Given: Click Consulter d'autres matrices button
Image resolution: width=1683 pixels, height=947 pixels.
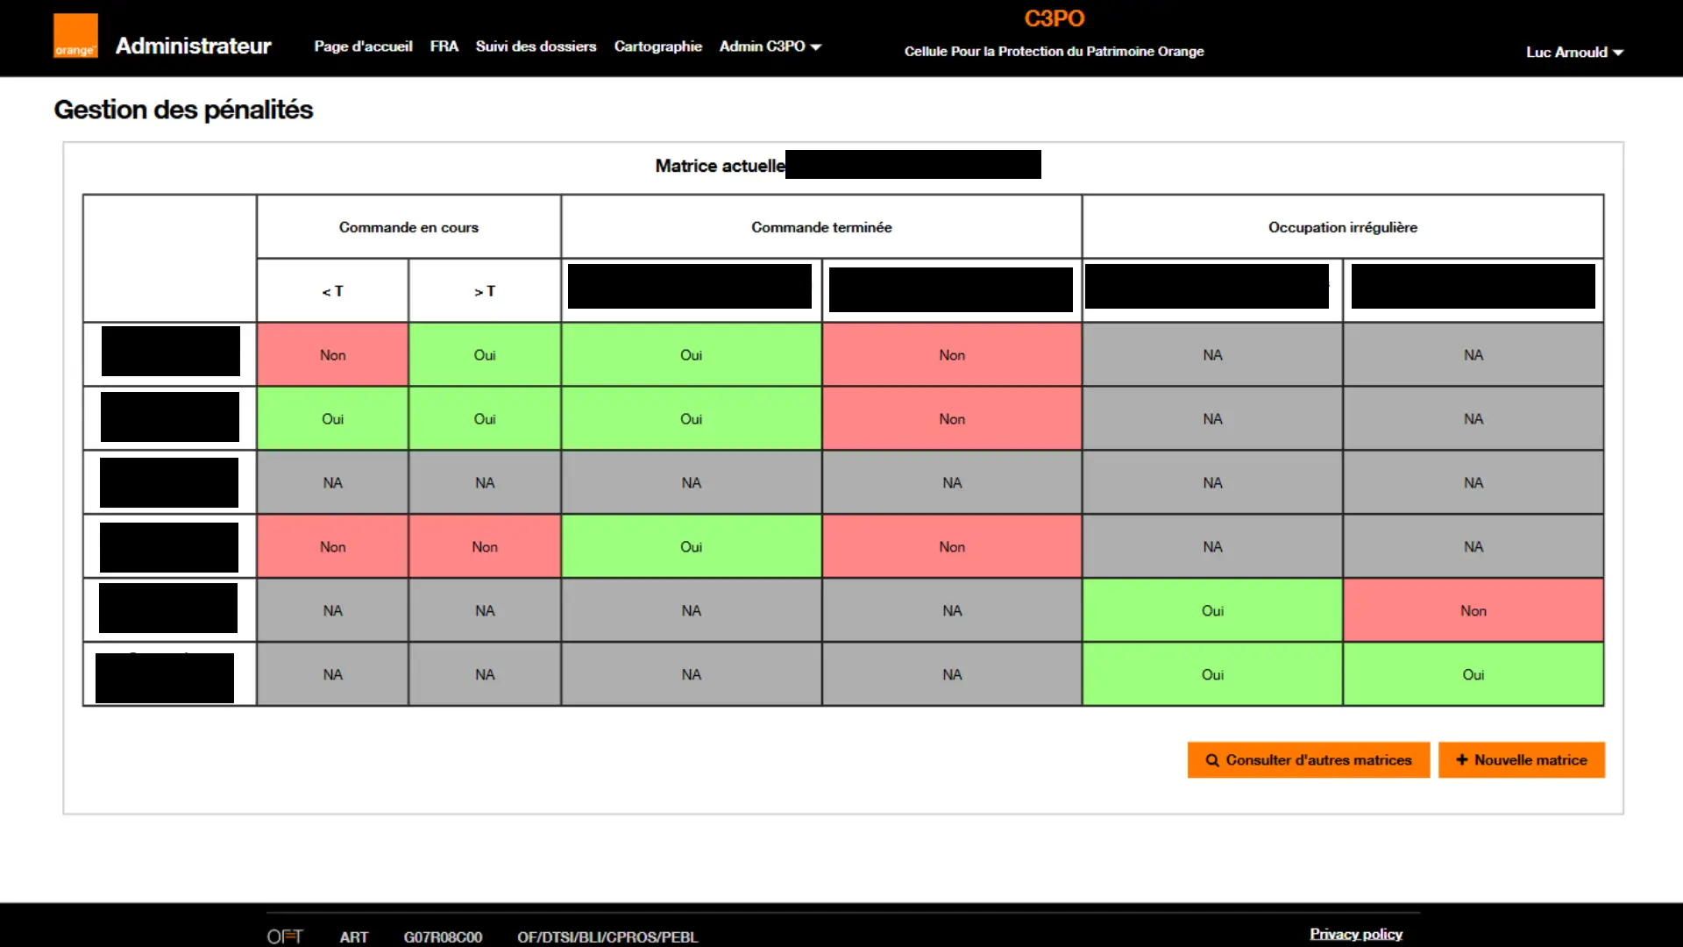Looking at the screenshot, I should (x=1308, y=760).
